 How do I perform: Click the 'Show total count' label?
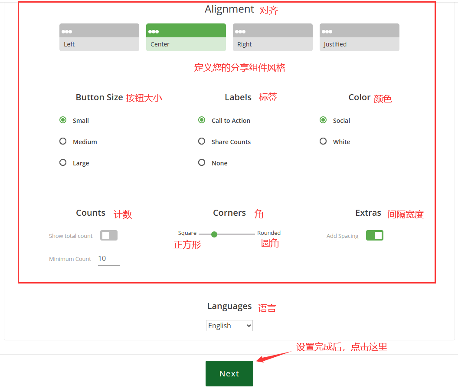pos(71,236)
